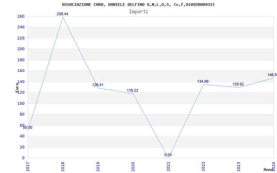
Task: Select the 20 y-axis tick label
Action: (22, 147)
